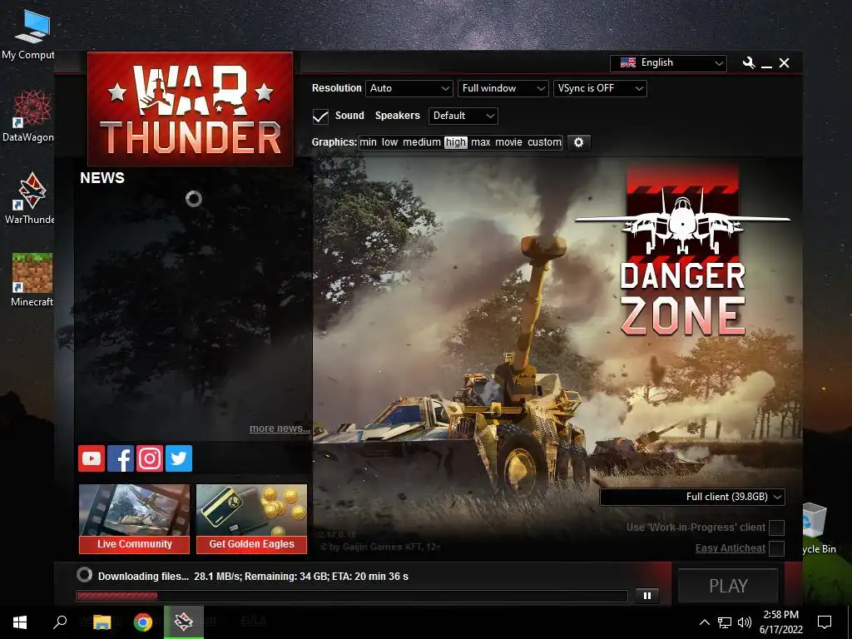Show hidden system tray icons
Screen dimensions: 852x639
704,622
